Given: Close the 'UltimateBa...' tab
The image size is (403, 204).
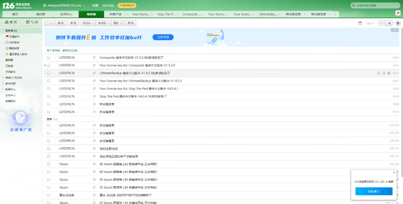Looking at the screenshot, I should point(279,14).
